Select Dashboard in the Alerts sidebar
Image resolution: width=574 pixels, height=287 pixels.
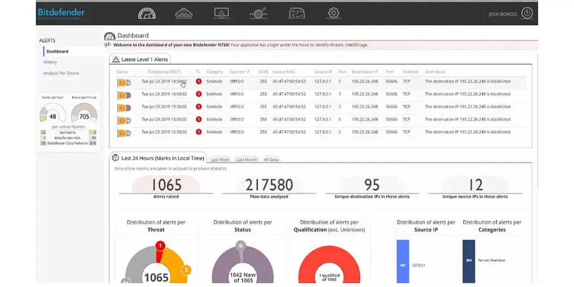[57, 51]
